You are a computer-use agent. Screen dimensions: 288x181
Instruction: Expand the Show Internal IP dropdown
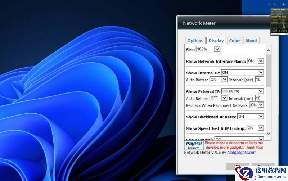[243, 73]
